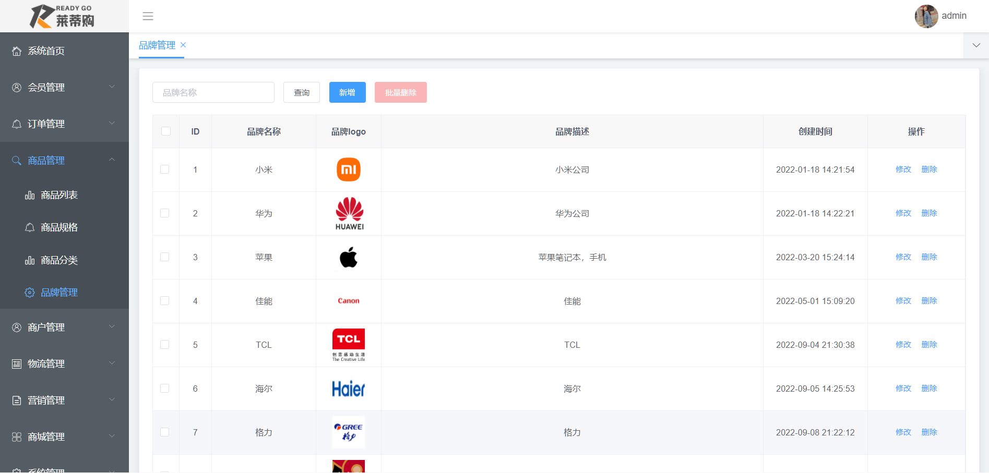
Task: Toggle the hamburger sidebar collapse icon
Action: (x=148, y=16)
